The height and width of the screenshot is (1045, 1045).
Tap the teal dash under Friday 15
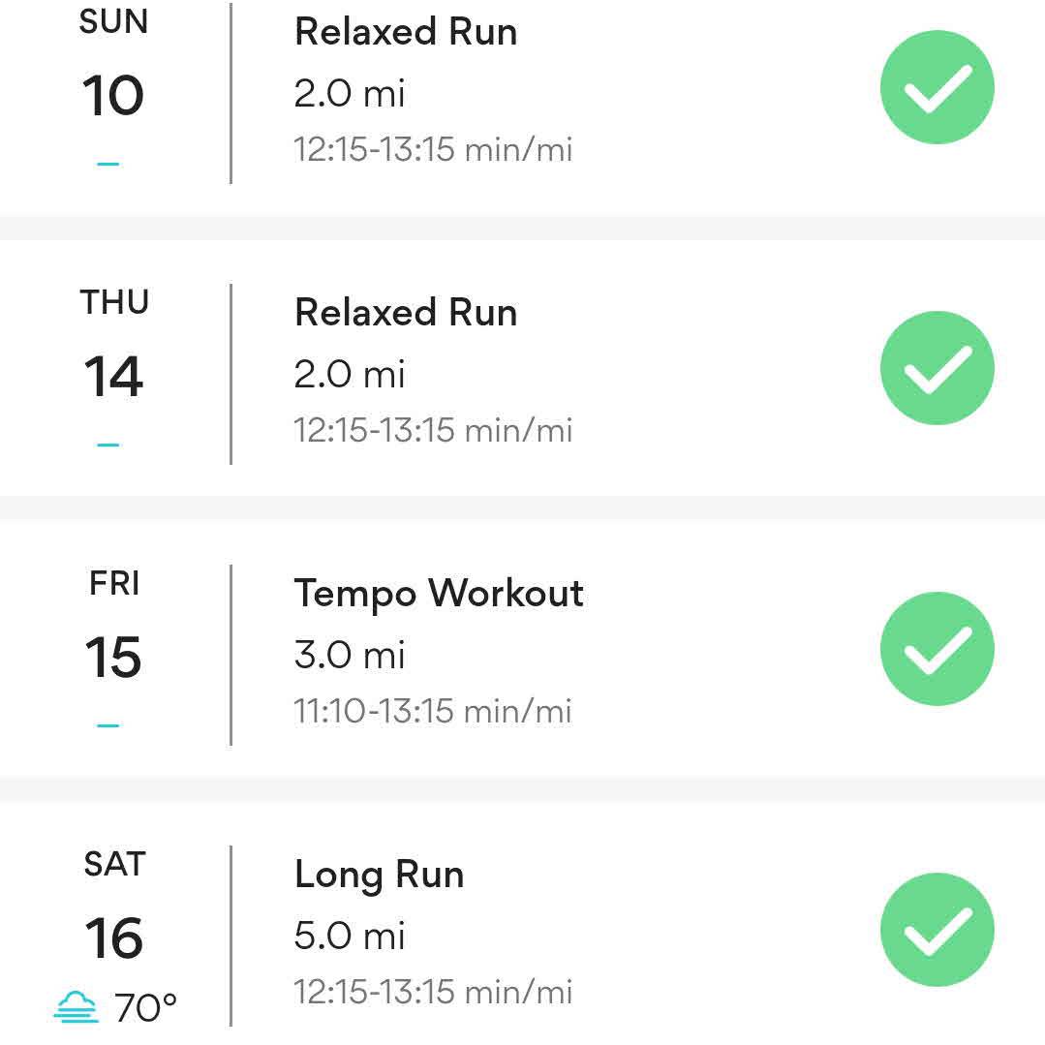[108, 725]
